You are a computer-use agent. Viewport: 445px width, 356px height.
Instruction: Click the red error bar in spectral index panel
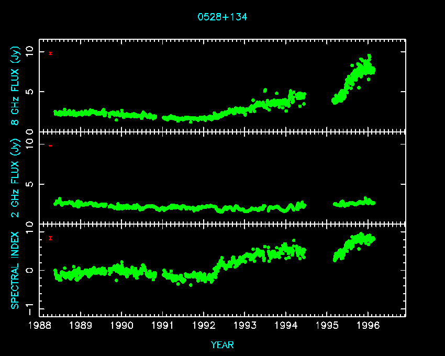pos(50,238)
